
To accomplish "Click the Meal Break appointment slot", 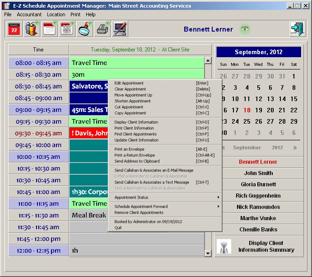I will point(88,216).
